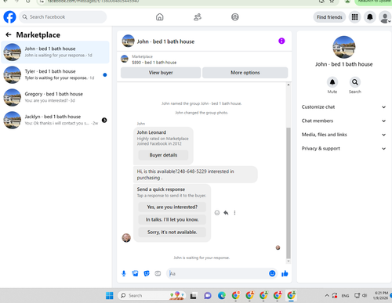
Task: Expand Media, files and links section
Action: pos(343,135)
